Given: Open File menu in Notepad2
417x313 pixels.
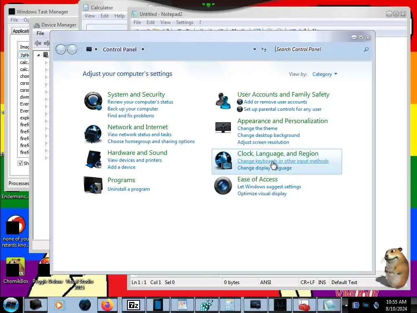Looking at the screenshot, I should pos(137,22).
